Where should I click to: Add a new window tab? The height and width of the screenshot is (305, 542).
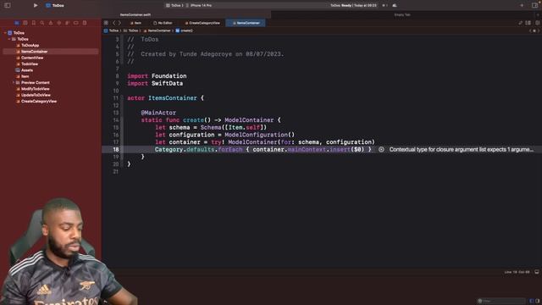tap(538, 15)
